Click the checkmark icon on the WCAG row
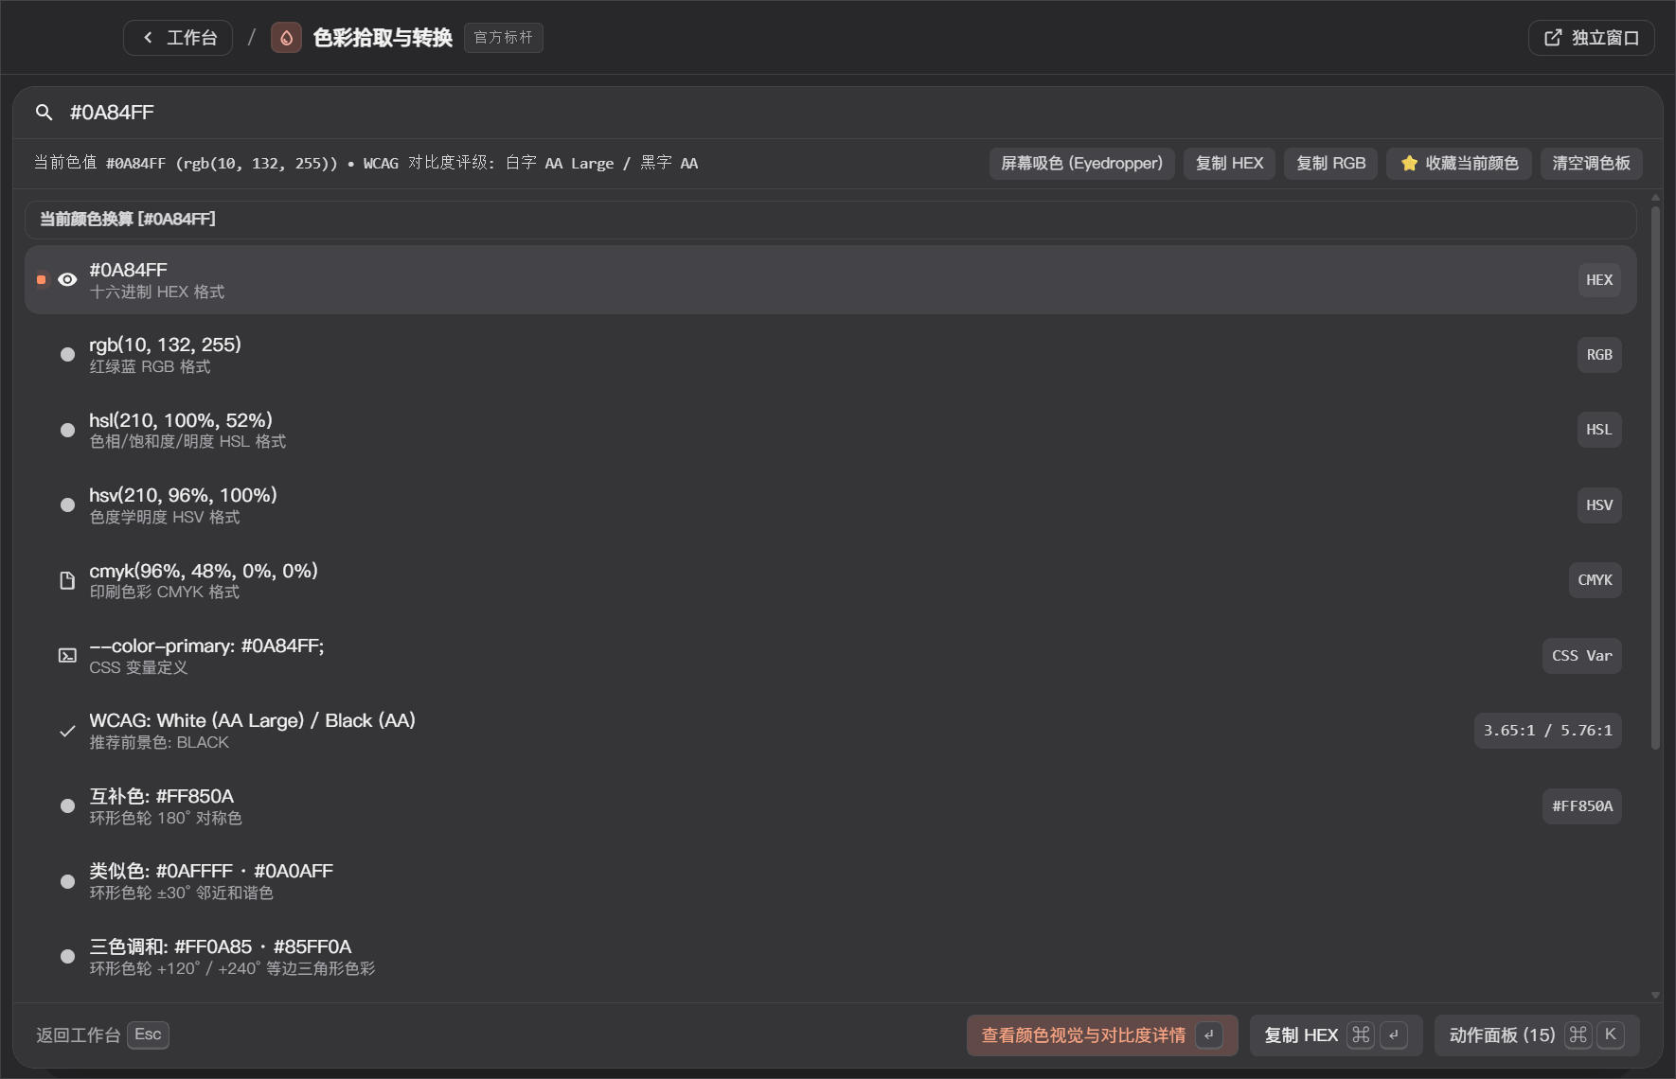 [x=67, y=731]
